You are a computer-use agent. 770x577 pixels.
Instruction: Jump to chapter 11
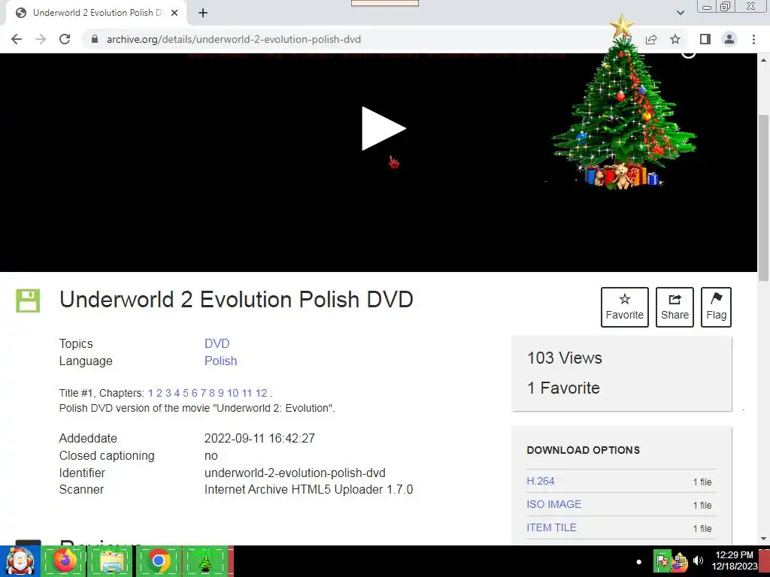coord(247,393)
